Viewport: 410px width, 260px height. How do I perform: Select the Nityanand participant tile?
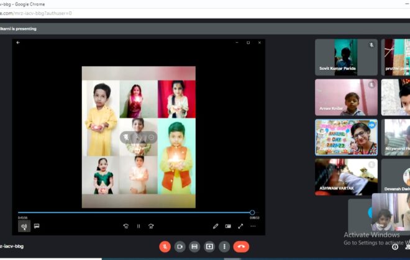[396, 137]
